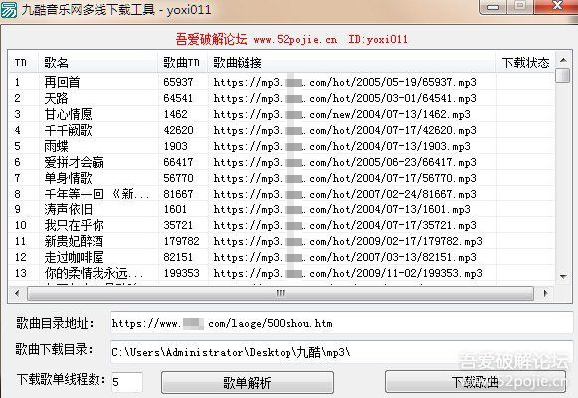Select the song row 新贵妃醉酒

tap(282, 241)
